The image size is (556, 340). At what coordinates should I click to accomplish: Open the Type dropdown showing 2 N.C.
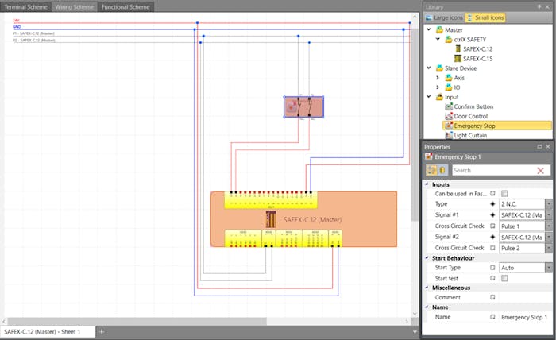(549, 204)
